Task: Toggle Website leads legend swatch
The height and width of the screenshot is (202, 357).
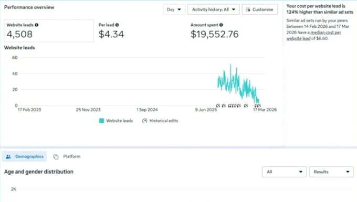Action: [x=101, y=121]
